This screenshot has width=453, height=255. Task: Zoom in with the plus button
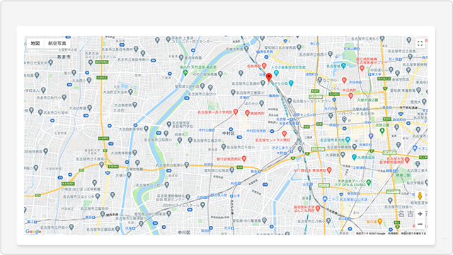(420, 214)
